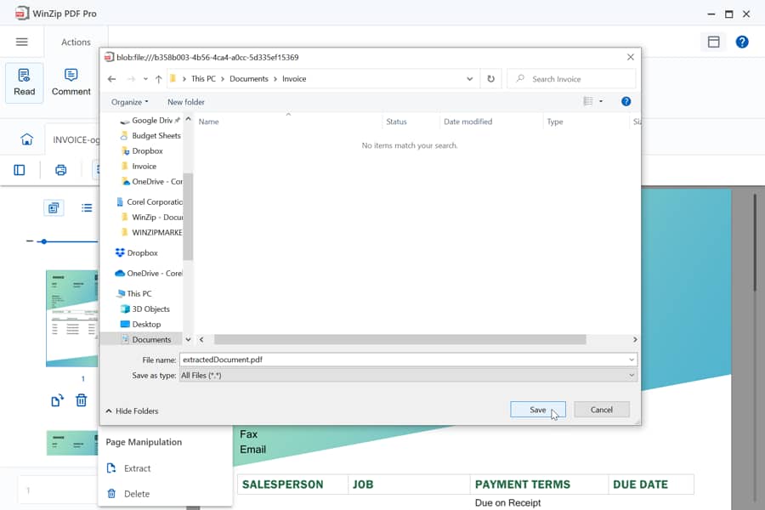Open the Print icon

[x=59, y=169]
